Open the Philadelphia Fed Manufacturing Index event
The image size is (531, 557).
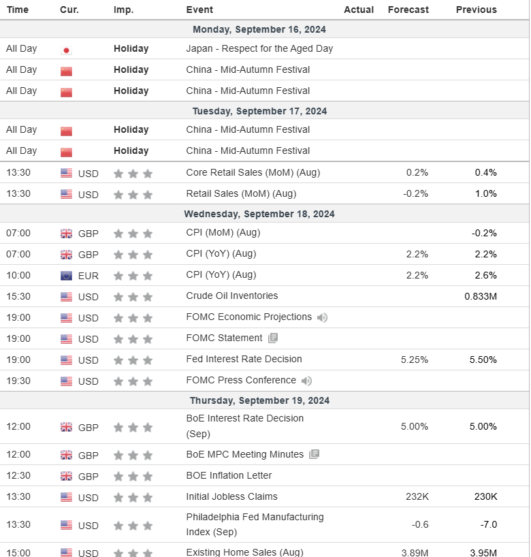tap(255, 524)
